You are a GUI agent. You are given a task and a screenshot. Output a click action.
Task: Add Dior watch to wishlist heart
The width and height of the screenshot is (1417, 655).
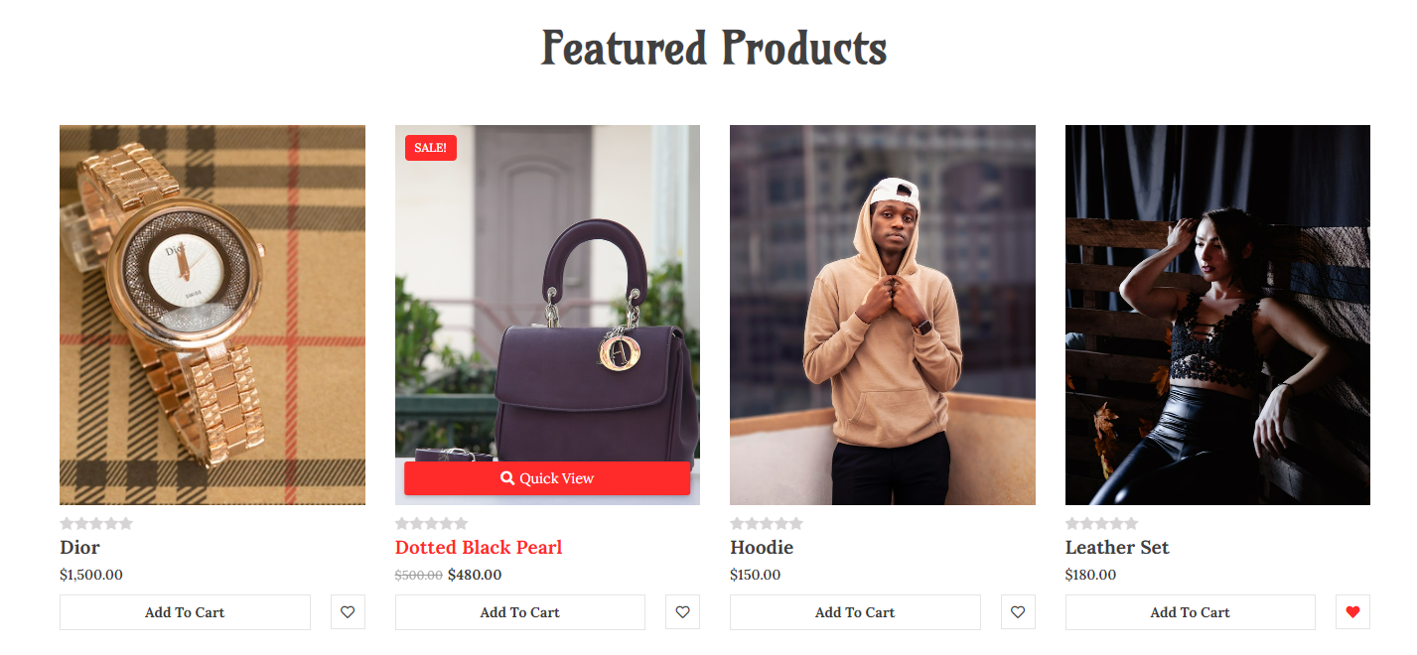coord(348,612)
